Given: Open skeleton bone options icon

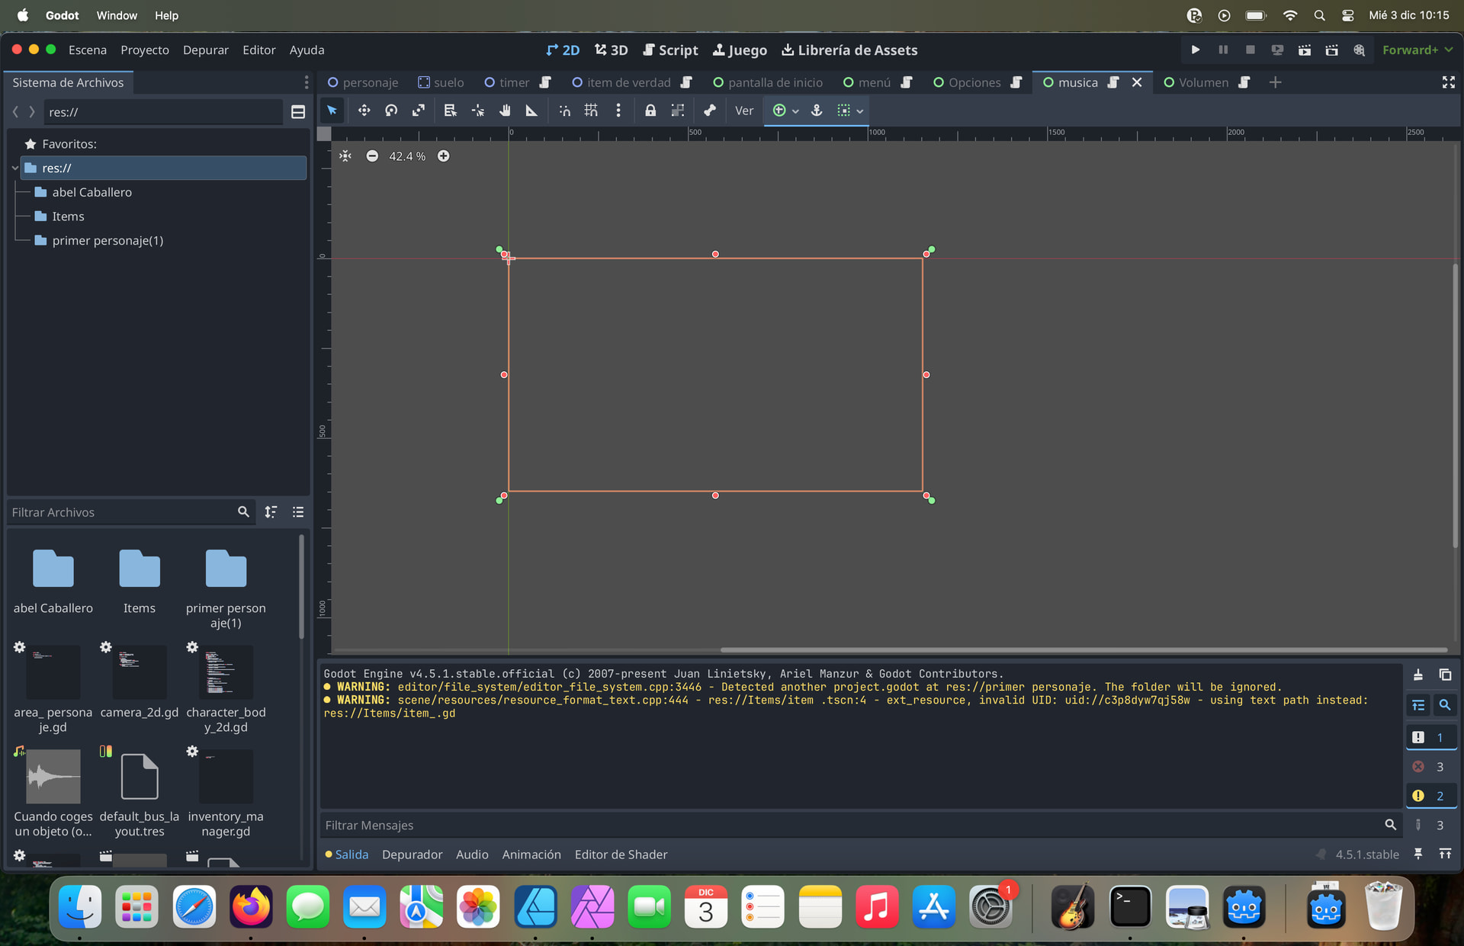Looking at the screenshot, I should pyautogui.click(x=709, y=111).
